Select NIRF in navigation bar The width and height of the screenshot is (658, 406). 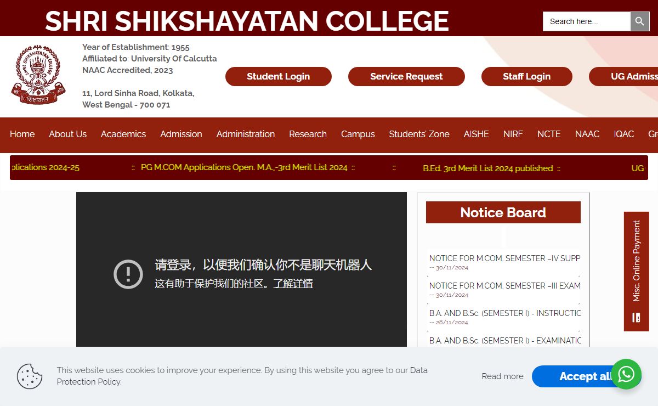point(513,134)
